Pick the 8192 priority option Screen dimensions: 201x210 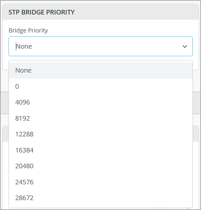pos(22,118)
